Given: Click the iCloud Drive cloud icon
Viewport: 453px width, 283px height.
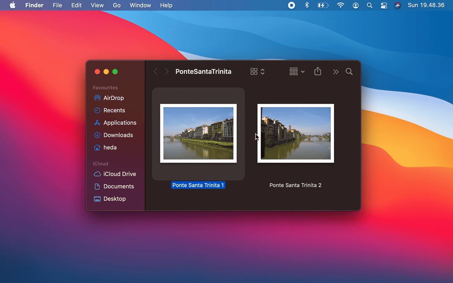Looking at the screenshot, I should click(97, 174).
